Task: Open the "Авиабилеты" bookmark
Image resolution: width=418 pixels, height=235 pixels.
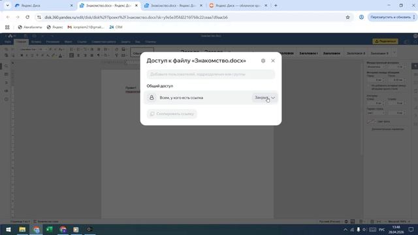Action: pos(30,27)
